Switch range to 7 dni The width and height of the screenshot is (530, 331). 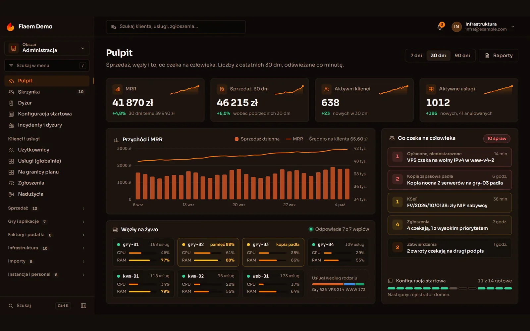(416, 56)
